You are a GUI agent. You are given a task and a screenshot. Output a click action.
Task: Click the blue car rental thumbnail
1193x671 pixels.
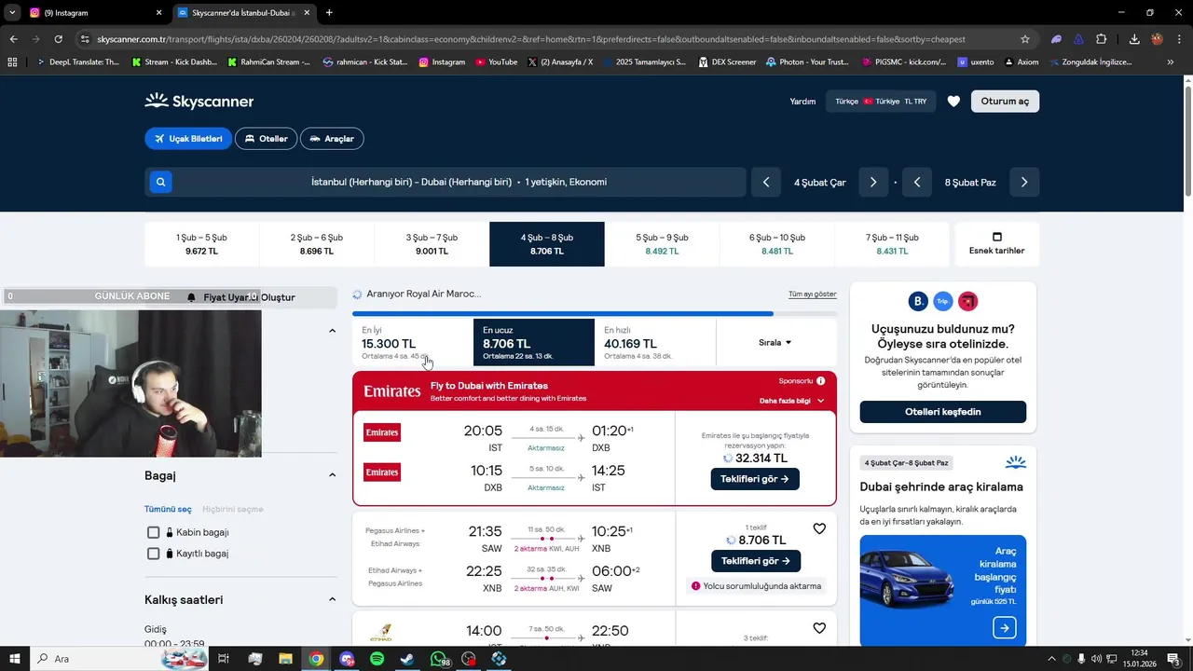942,590
